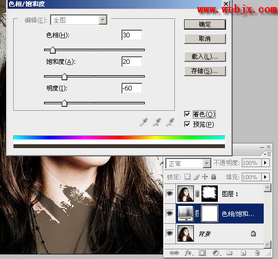Select layer named 背景
Image resolution: width=278 pixels, height=259 pixels.
205,234
